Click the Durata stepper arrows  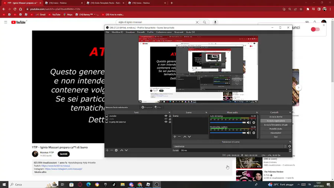290,150
